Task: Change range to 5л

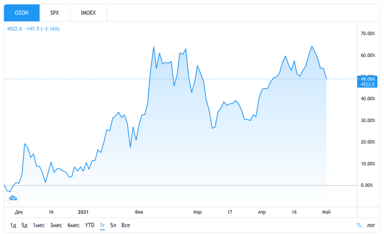Action: [113, 225]
